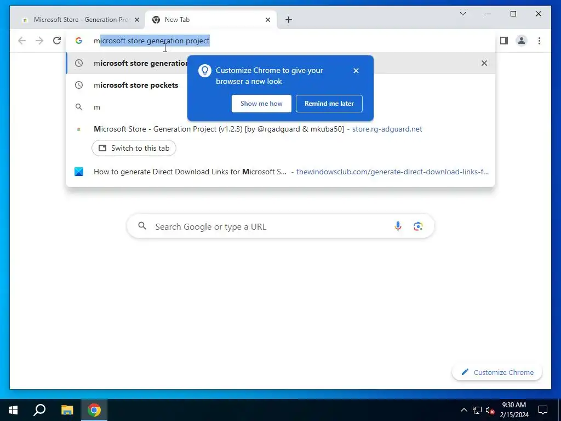Click the network icon in system tray
Image resolution: width=561 pixels, height=421 pixels.
pos(477,410)
